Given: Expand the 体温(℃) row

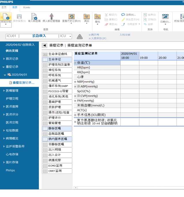Looking at the screenshot, I should [x=75, y=63].
